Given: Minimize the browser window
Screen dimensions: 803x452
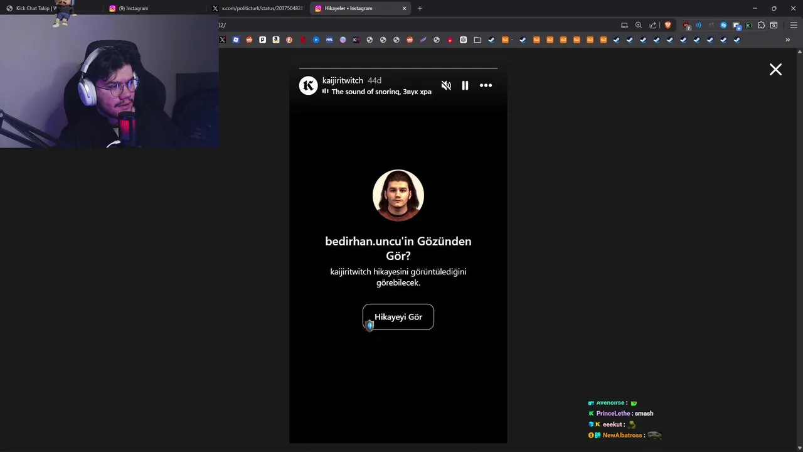Looking at the screenshot, I should tap(755, 8).
